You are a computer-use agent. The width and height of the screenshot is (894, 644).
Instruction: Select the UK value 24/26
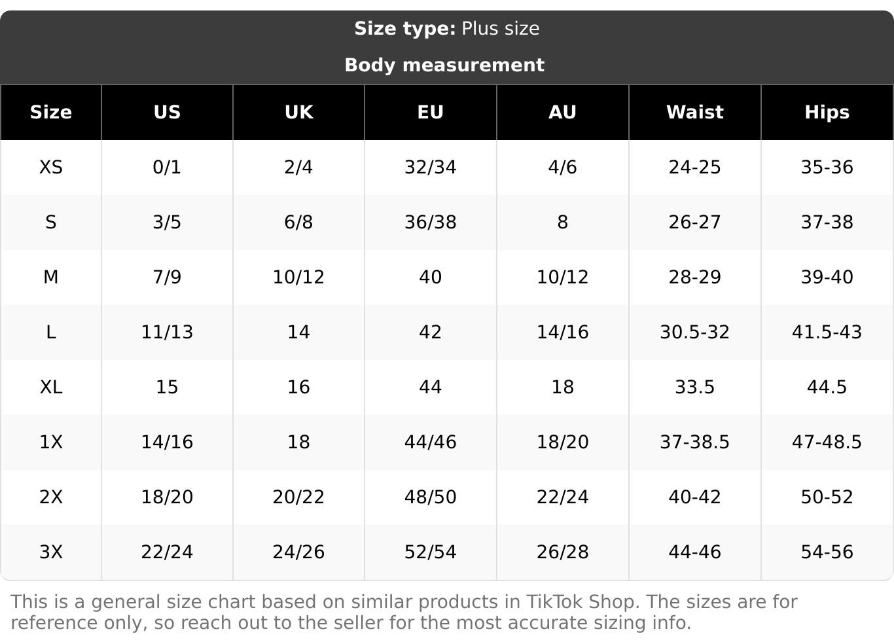pos(298,552)
